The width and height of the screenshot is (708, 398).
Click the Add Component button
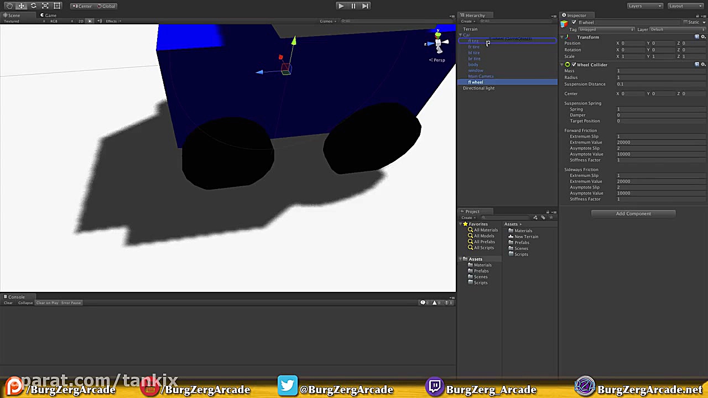click(x=633, y=213)
